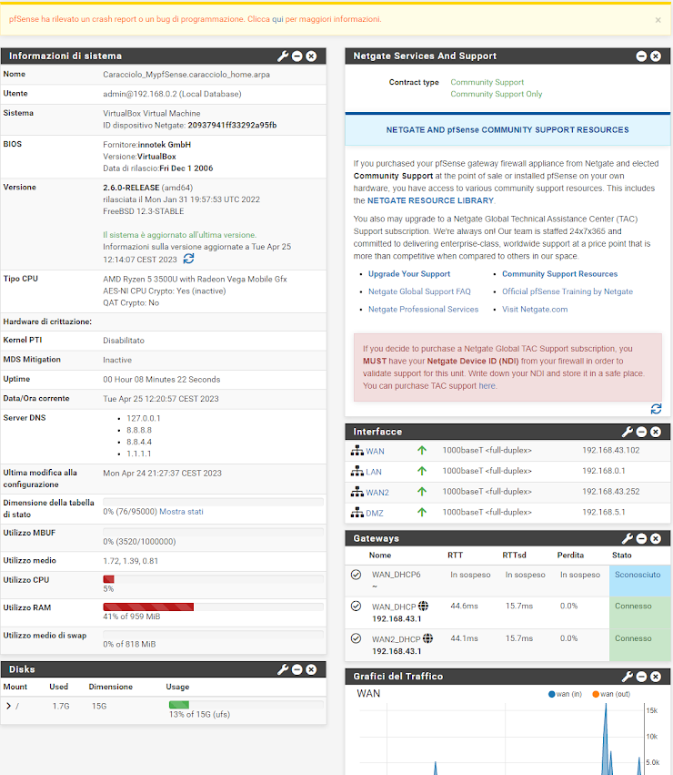Select the Netgate device ID 20937941ff33292a95fb

point(232,126)
